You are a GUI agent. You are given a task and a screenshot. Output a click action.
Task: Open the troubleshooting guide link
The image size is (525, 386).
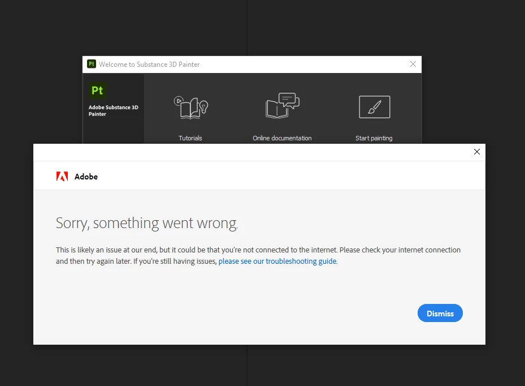pyautogui.click(x=277, y=261)
